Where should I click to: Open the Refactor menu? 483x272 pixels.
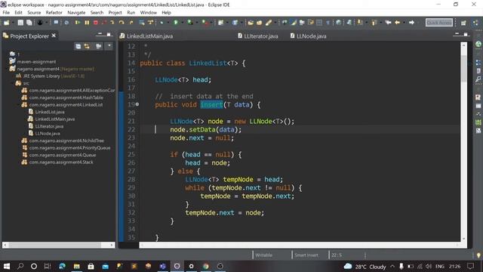(54, 13)
